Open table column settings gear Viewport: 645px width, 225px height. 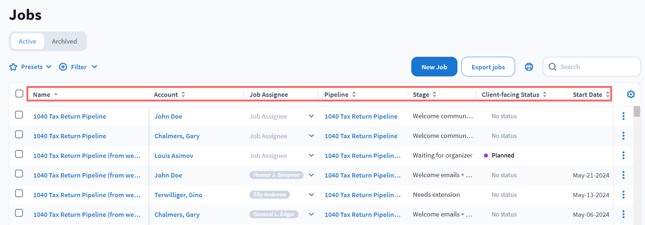(x=631, y=94)
